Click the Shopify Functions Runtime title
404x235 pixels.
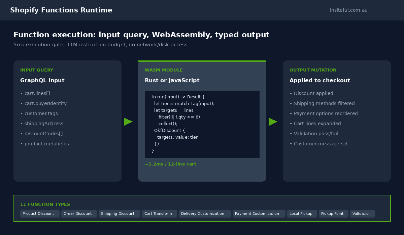61,10
